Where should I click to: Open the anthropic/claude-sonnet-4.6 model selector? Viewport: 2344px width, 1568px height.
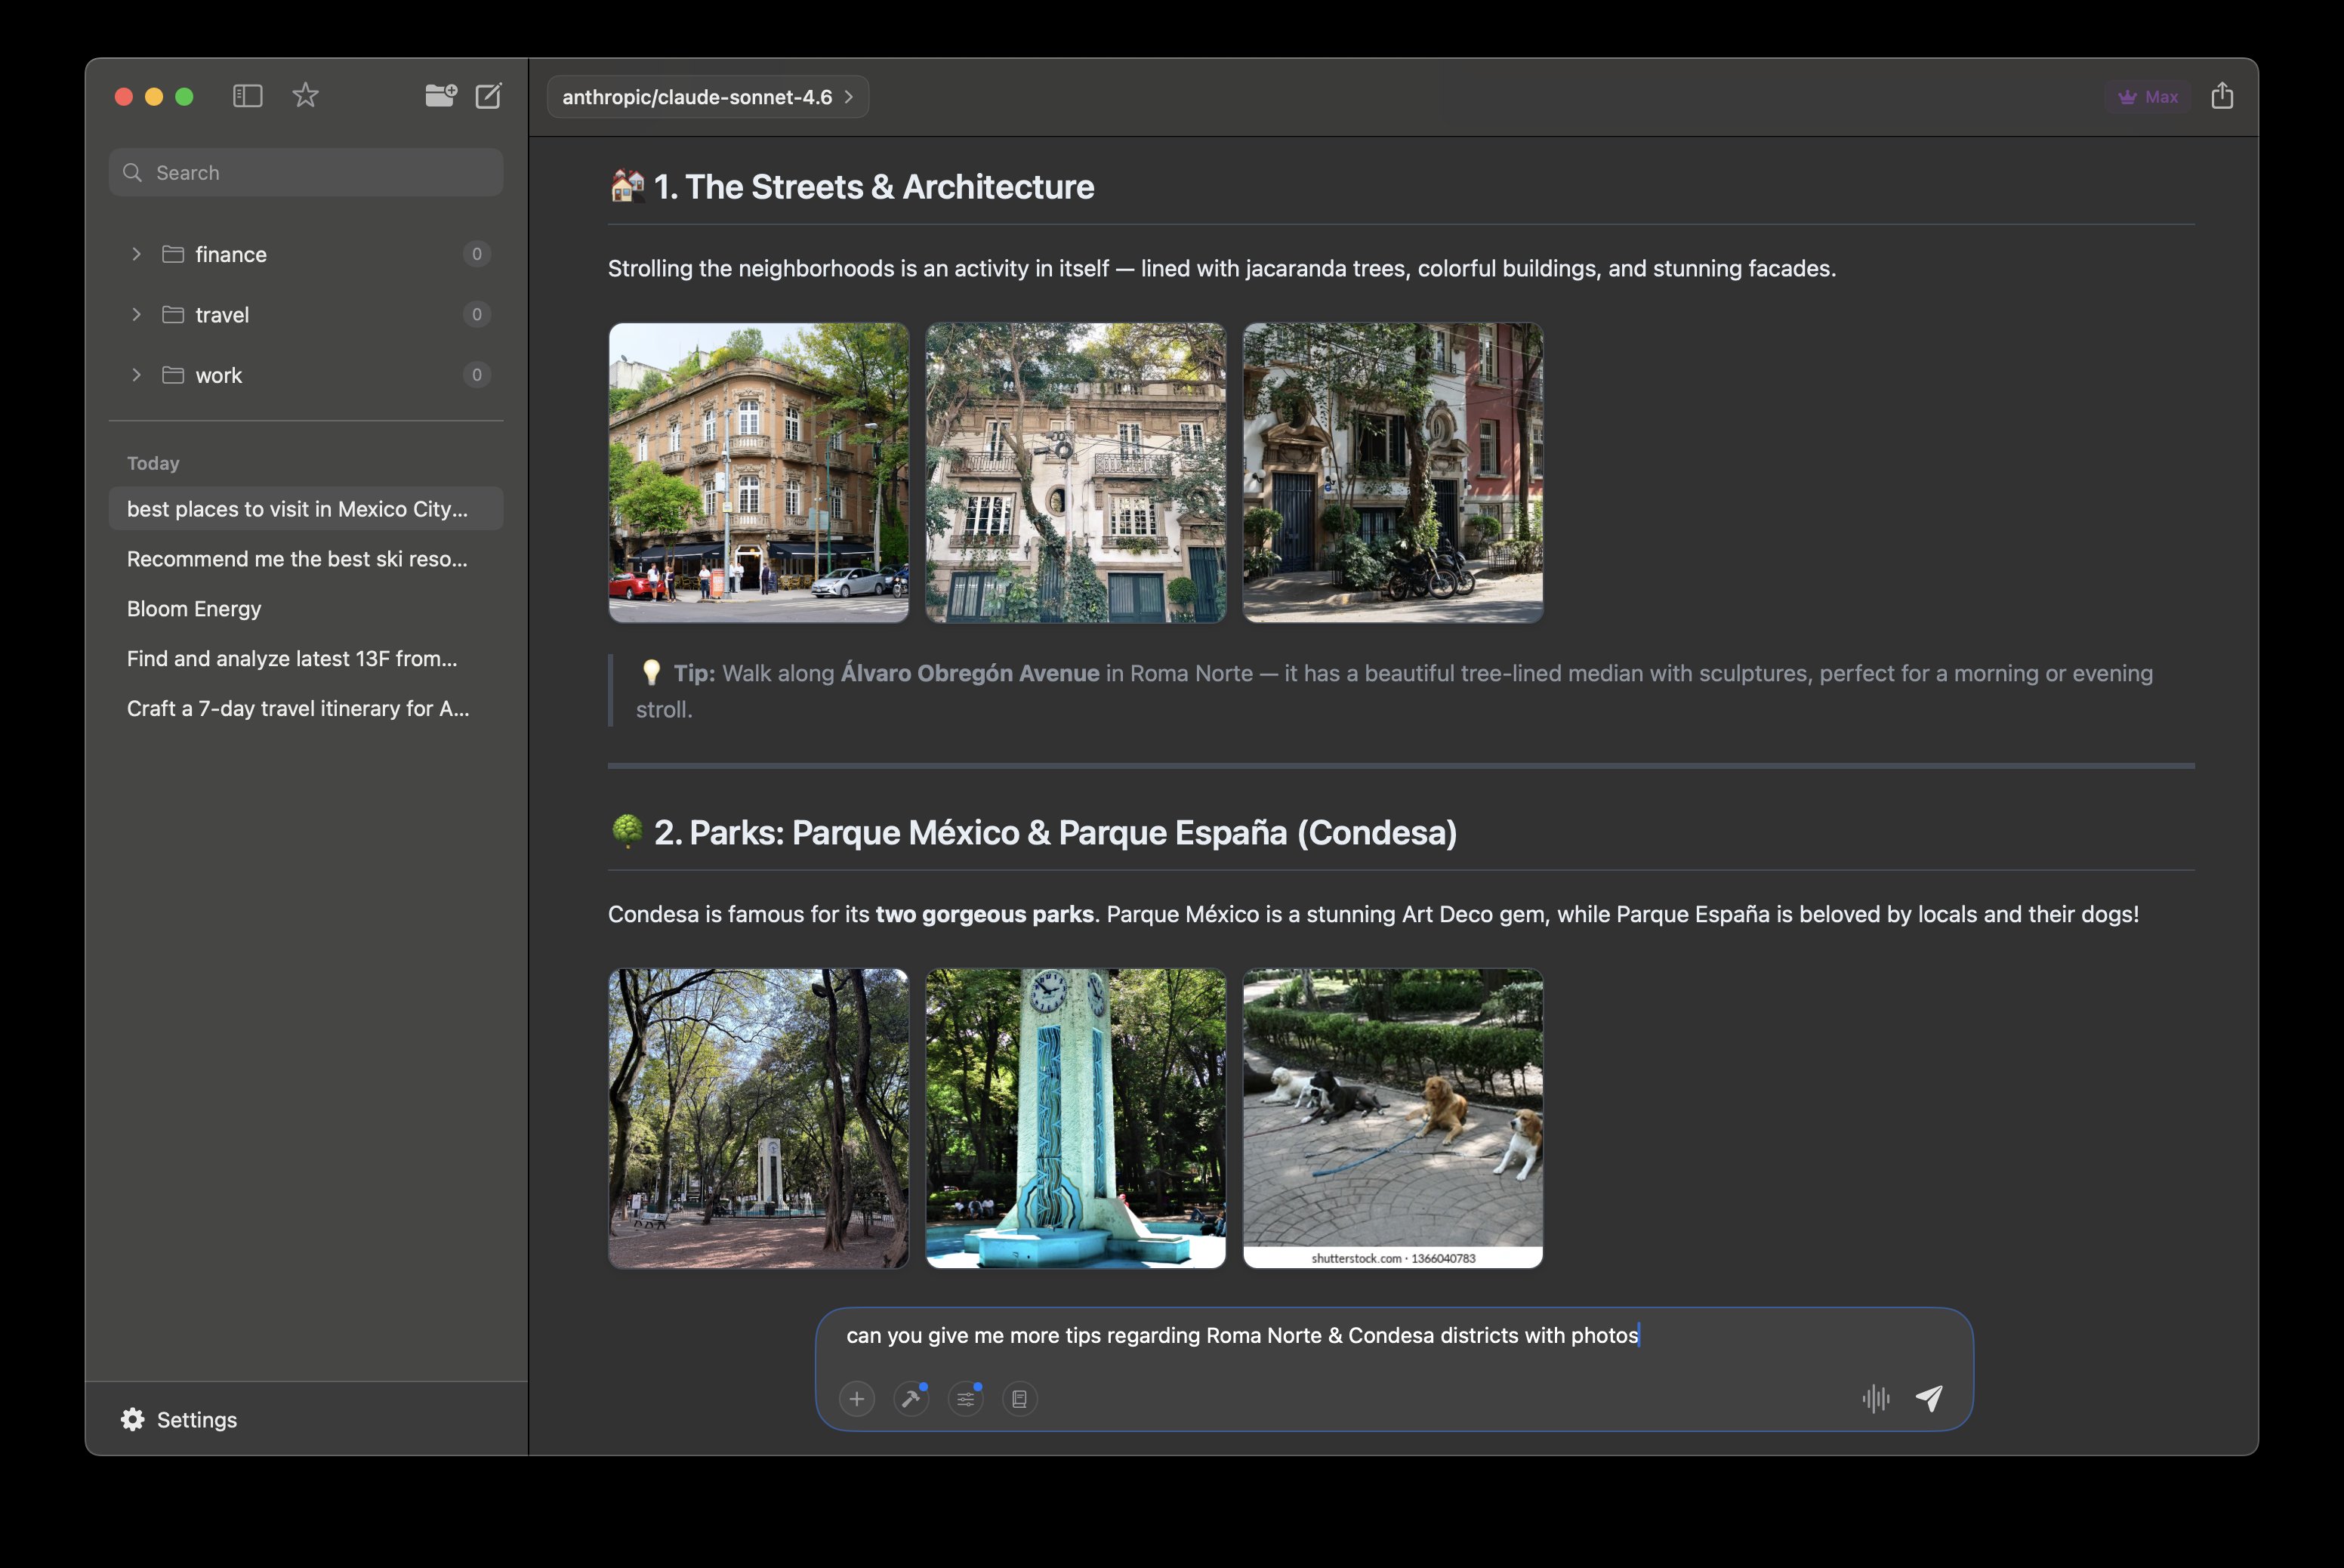coord(707,96)
